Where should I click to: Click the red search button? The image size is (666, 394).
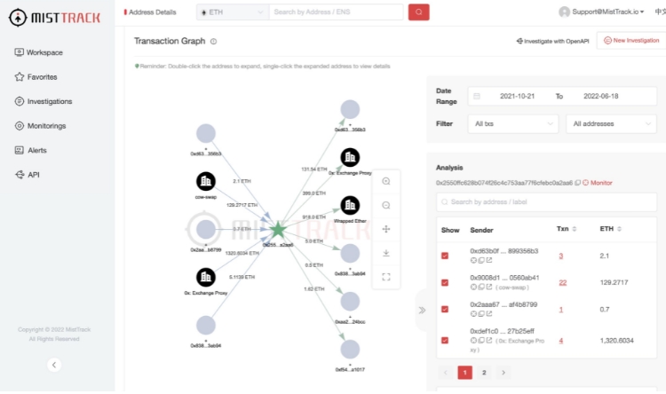418,12
